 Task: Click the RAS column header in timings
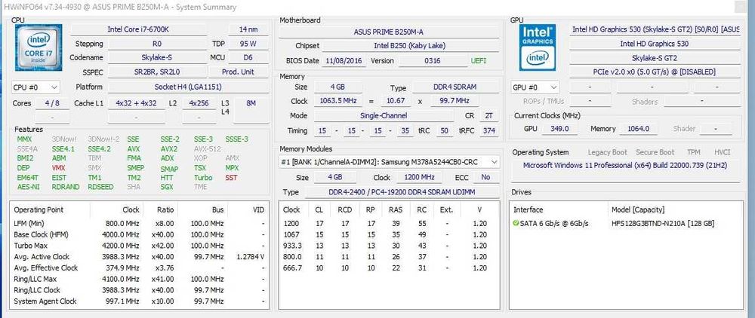pyautogui.click(x=396, y=209)
